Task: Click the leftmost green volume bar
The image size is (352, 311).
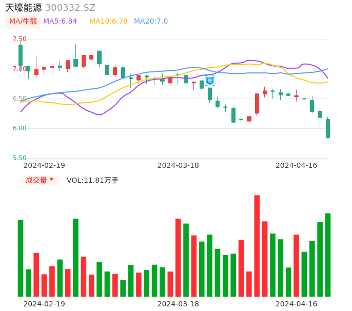Action: point(21,258)
